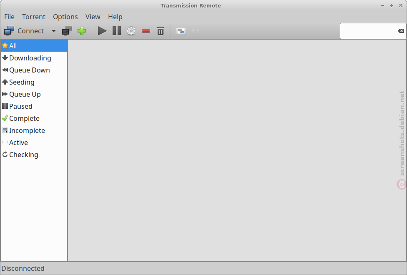The width and height of the screenshot is (407, 275).
Task: Pause torrent with the pause icon
Action: (x=117, y=31)
